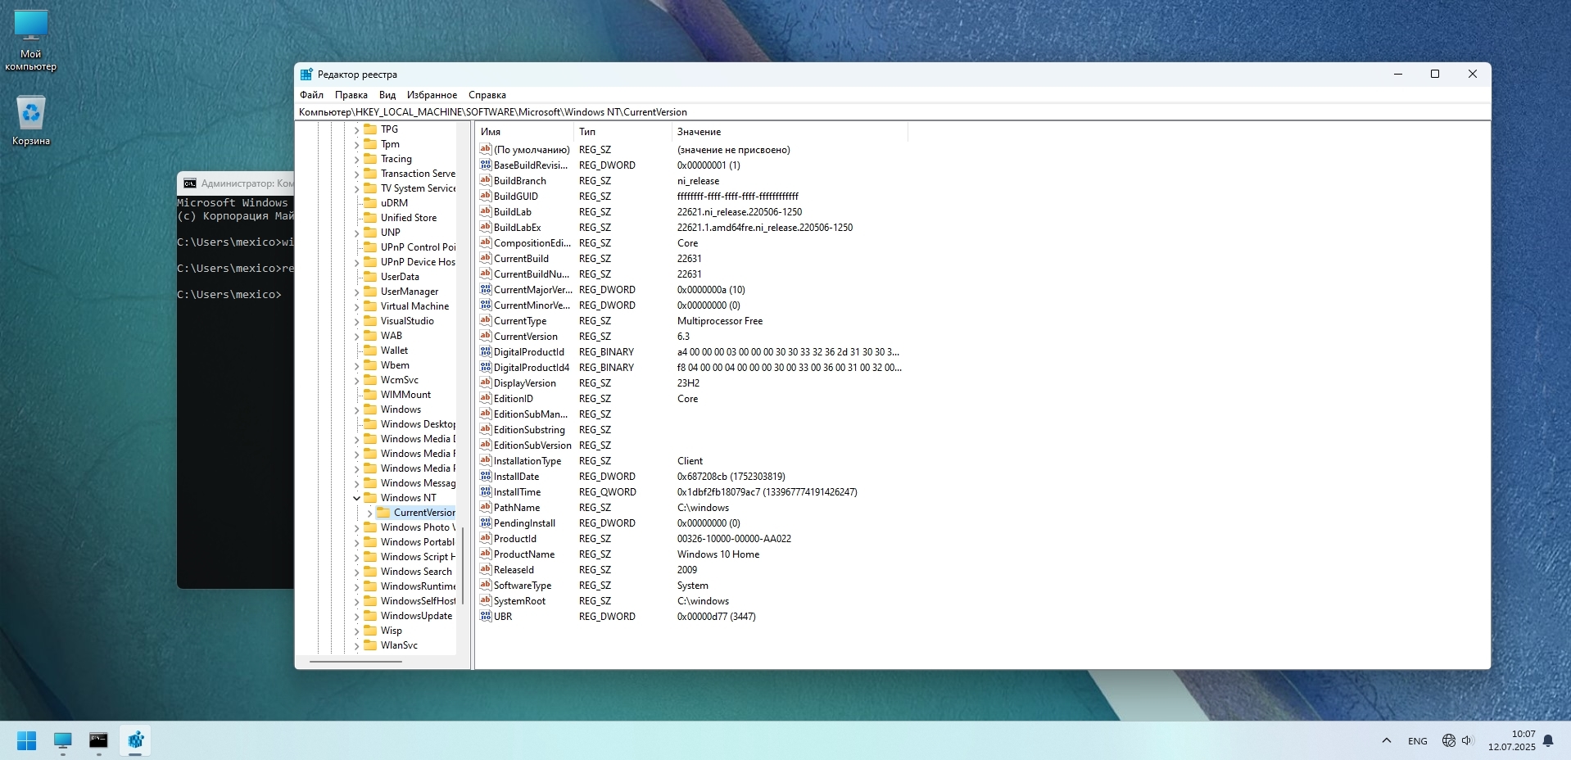The height and width of the screenshot is (760, 1571).
Task: Click the tree pane vertical scrollbar
Action: (x=464, y=565)
